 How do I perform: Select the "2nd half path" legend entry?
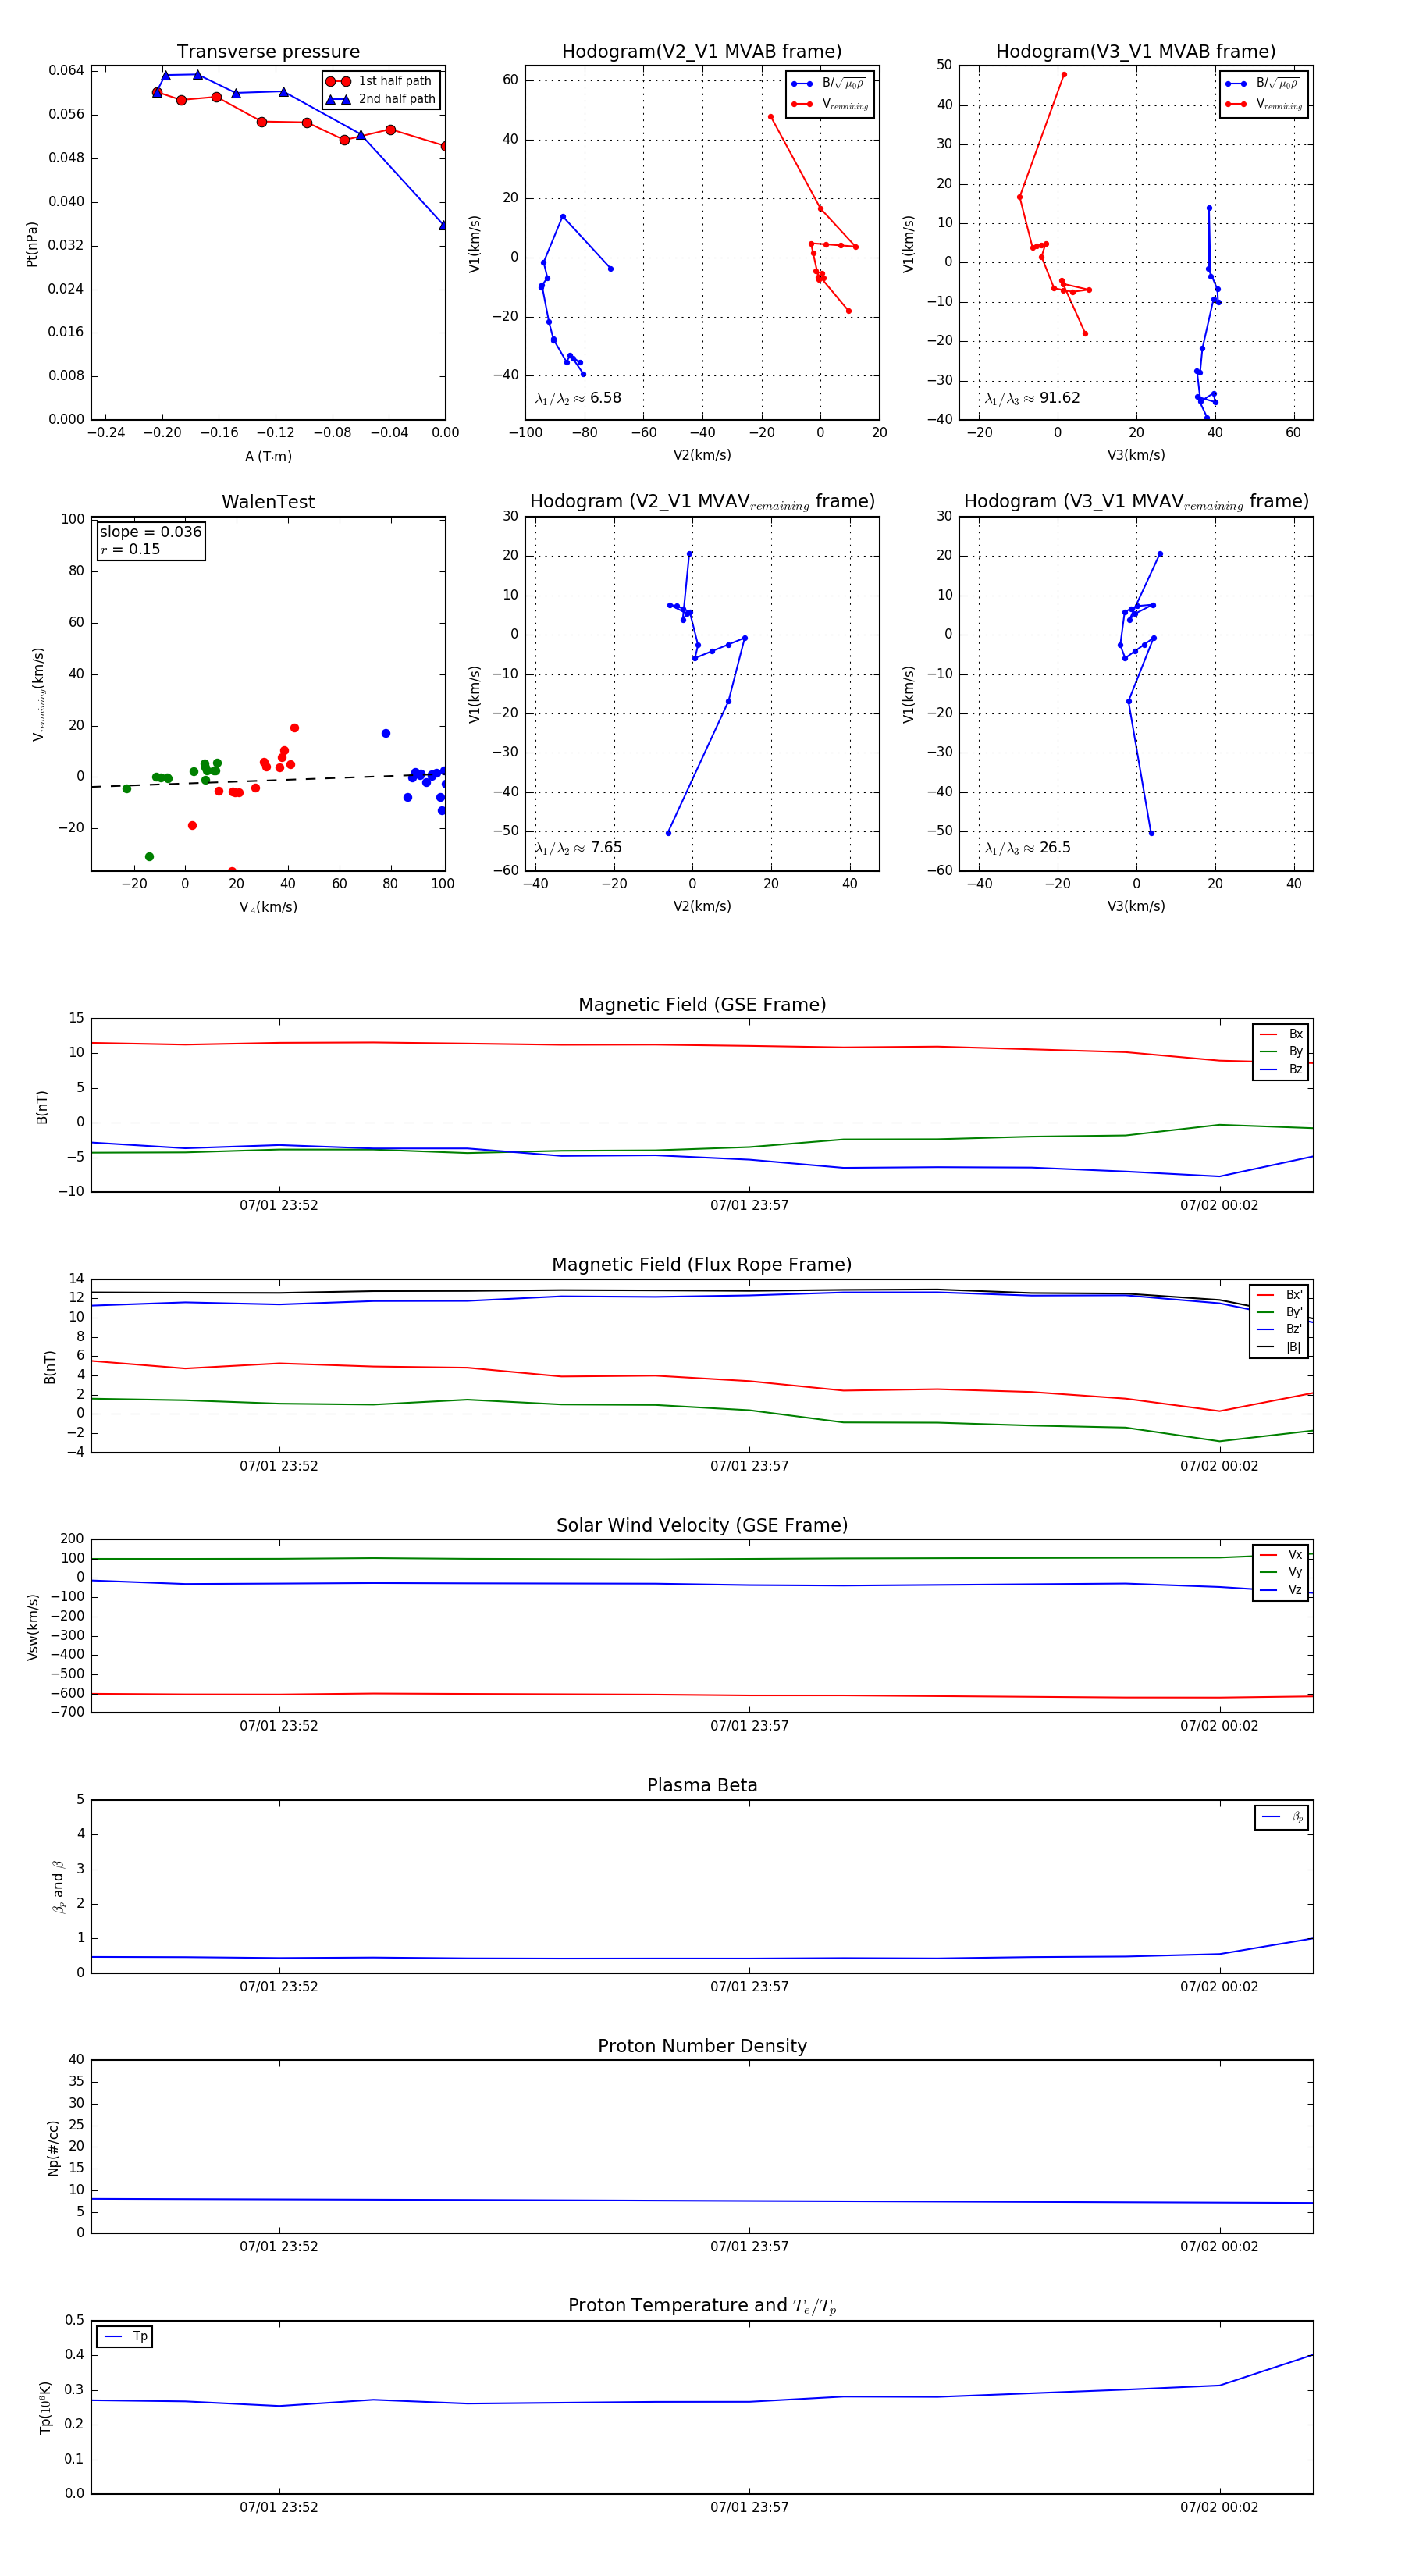pos(380,99)
